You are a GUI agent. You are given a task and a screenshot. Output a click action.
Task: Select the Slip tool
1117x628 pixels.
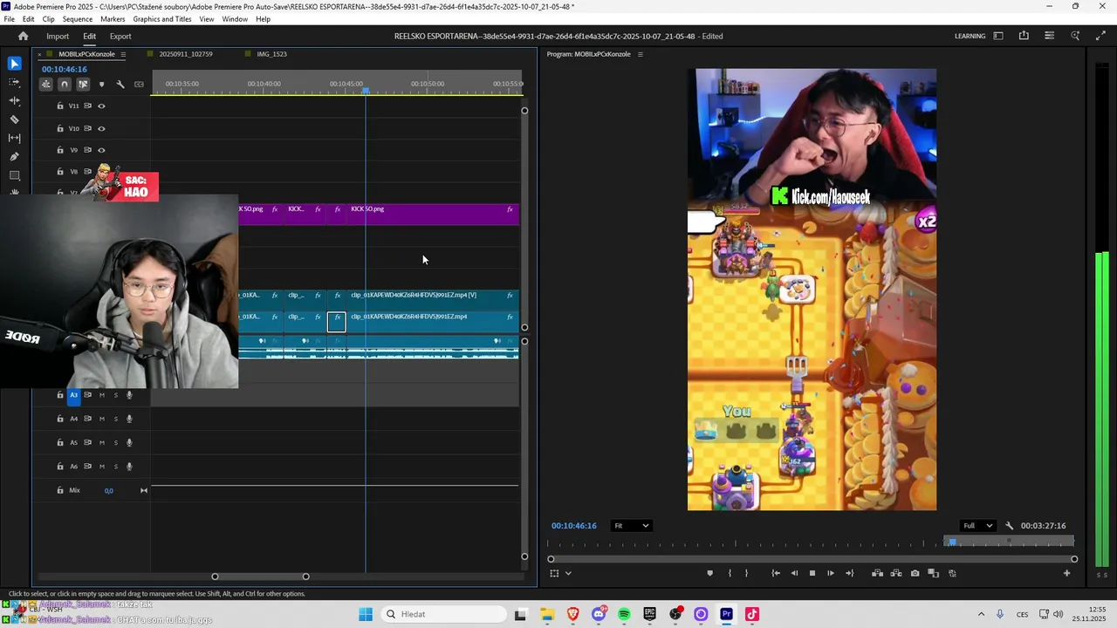[x=14, y=138]
